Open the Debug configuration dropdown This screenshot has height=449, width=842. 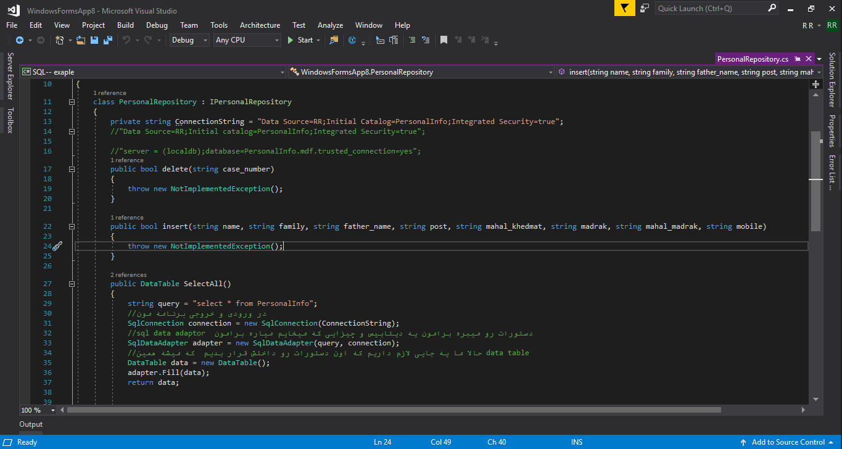coord(190,40)
